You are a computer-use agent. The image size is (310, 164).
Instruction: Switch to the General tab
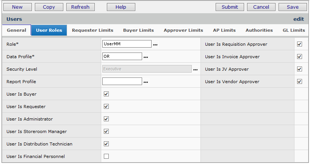point(16,30)
